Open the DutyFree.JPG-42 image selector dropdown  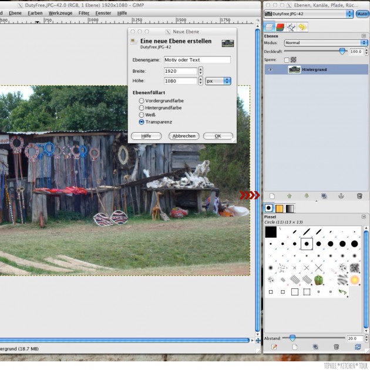[x=308, y=14]
